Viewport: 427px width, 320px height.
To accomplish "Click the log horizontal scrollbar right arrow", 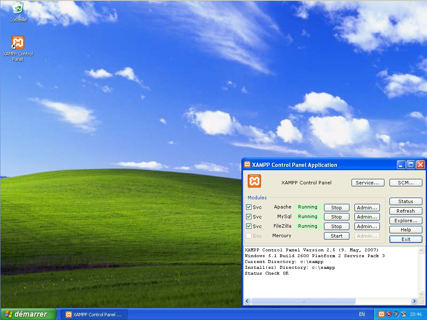I will coord(414,301).
